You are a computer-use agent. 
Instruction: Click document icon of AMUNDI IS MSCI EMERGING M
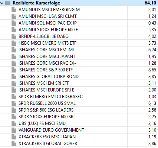point(14,10)
